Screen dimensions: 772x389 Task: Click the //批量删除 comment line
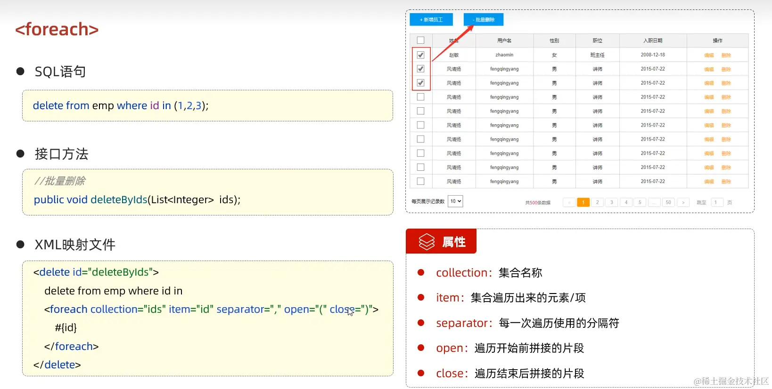[60, 181]
